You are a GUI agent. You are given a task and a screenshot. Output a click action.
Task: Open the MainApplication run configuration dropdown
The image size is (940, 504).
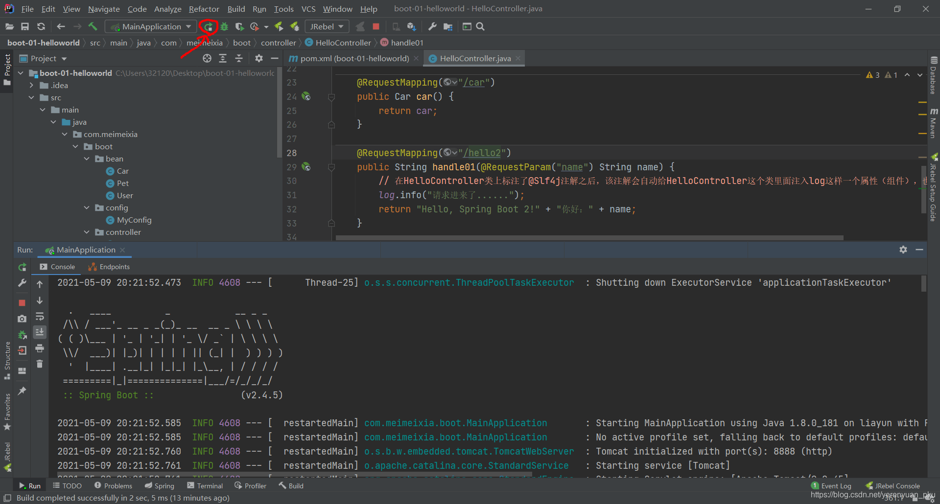[151, 26]
